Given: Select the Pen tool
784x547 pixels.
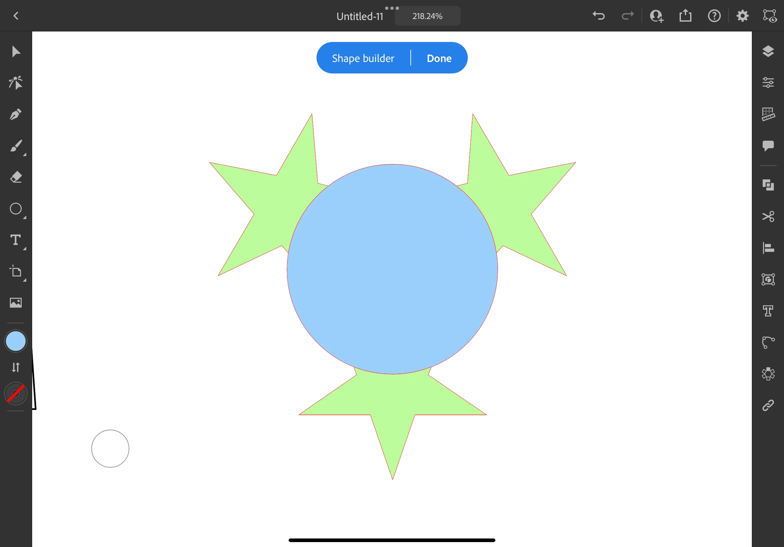Looking at the screenshot, I should coord(16,114).
